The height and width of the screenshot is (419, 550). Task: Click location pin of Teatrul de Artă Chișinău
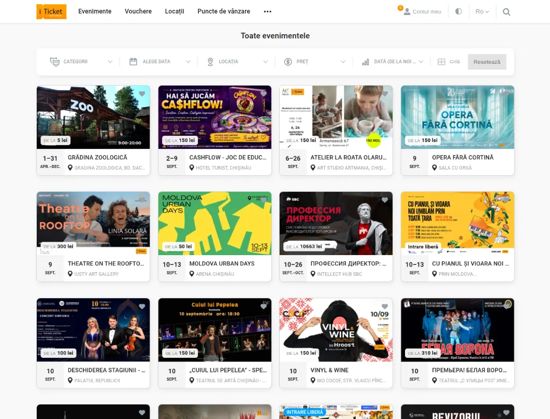192,380
